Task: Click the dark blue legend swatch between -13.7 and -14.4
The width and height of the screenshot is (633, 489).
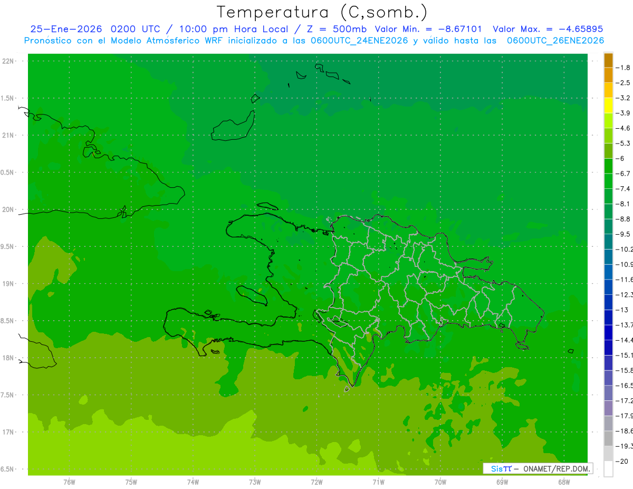Action: click(x=608, y=332)
